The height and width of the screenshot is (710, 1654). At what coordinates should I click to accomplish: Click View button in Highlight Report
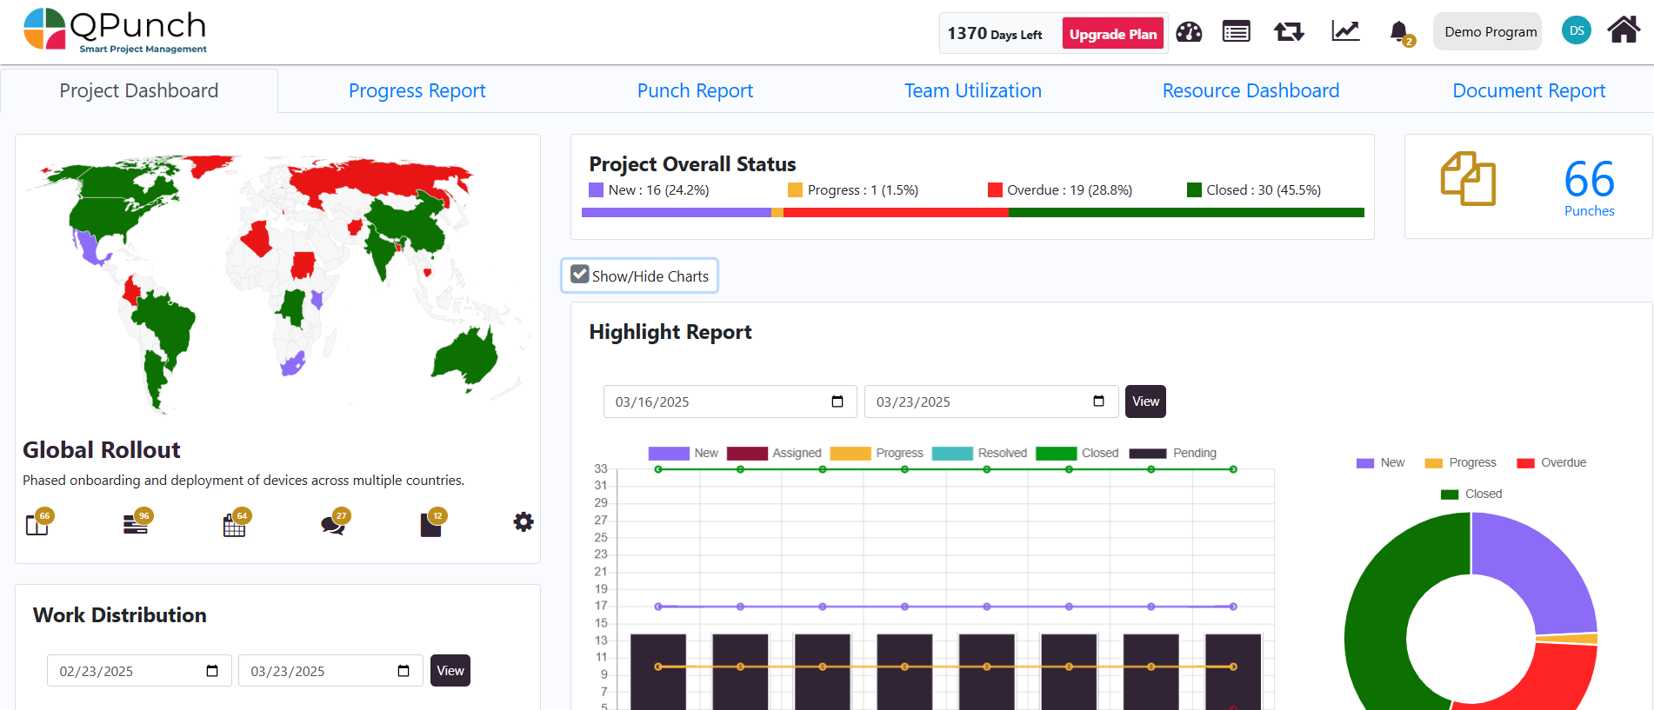click(x=1145, y=401)
